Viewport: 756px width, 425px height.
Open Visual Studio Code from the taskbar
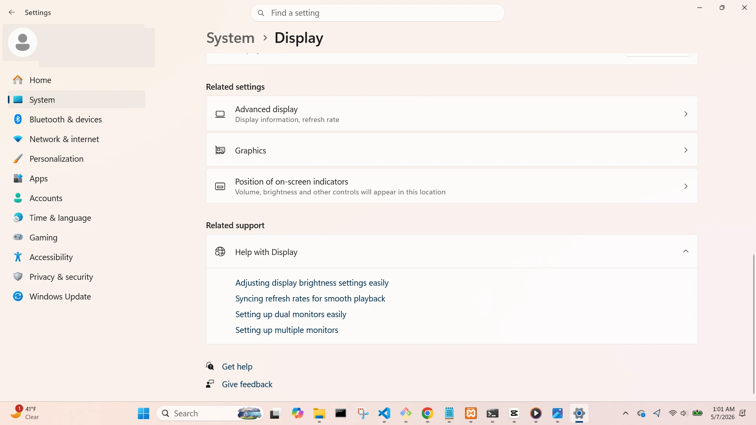(x=384, y=413)
